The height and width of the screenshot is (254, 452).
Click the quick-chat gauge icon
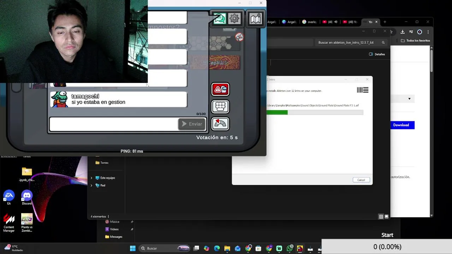(x=220, y=123)
